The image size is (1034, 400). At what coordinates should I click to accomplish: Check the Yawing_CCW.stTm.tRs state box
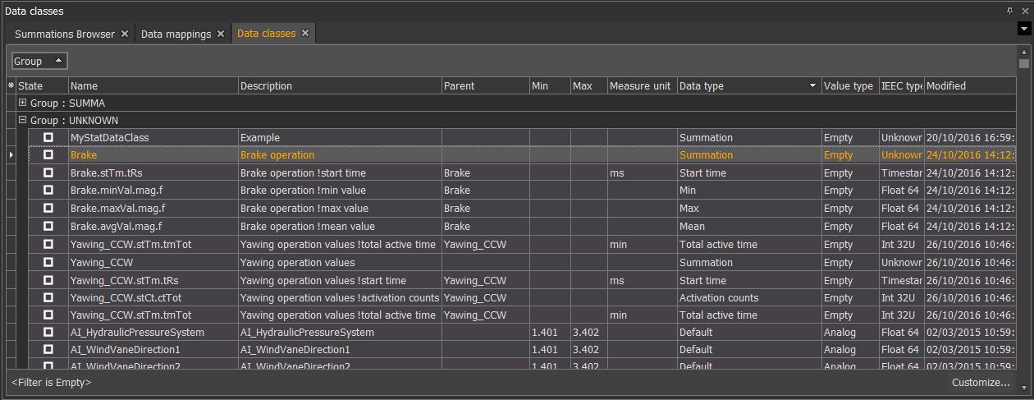tap(48, 280)
